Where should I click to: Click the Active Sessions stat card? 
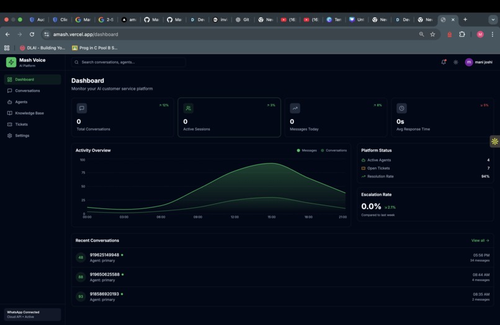pos(230,117)
